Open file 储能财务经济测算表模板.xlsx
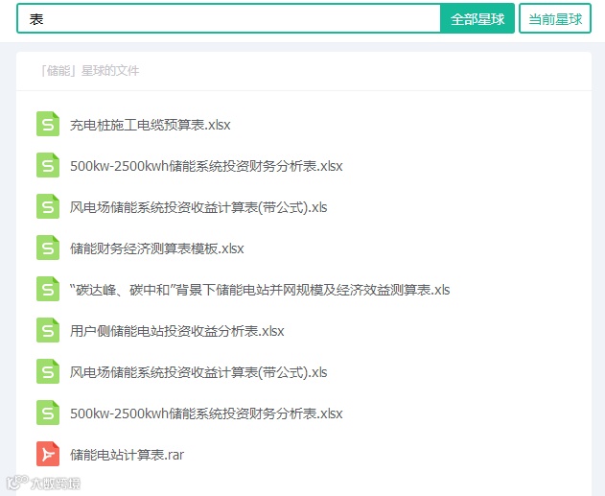Viewport: 605px width, 496px height. click(156, 248)
